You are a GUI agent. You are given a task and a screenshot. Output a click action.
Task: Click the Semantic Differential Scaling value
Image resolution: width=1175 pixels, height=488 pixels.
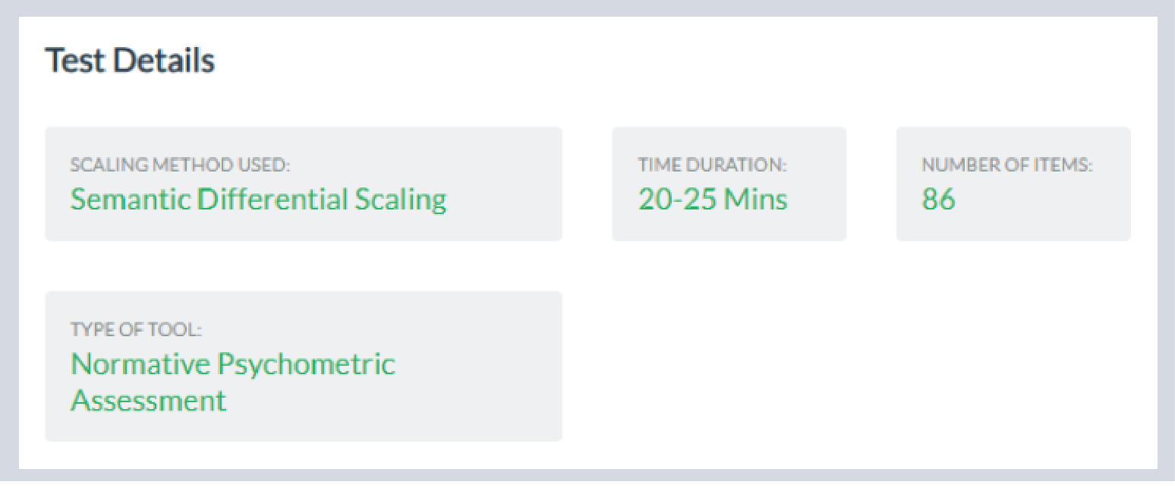tap(259, 199)
